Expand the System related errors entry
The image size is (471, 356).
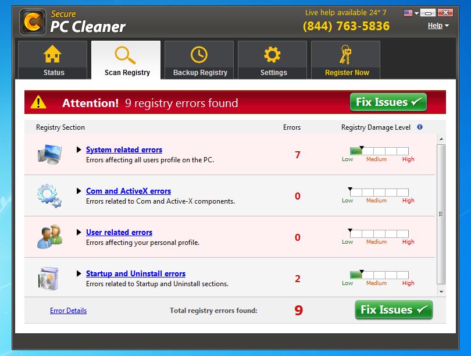tap(78, 149)
